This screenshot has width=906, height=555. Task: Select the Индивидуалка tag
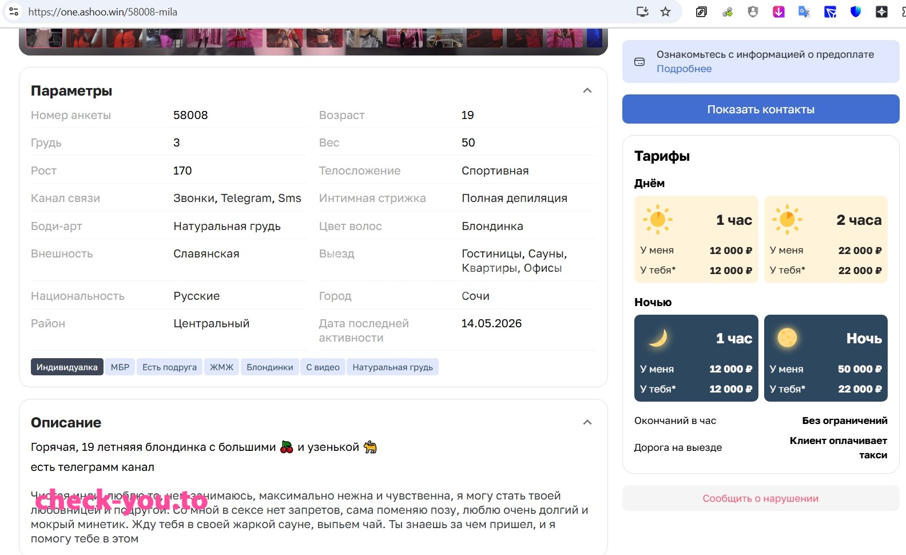[x=67, y=367]
